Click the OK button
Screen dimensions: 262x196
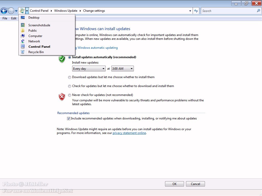point(174,184)
